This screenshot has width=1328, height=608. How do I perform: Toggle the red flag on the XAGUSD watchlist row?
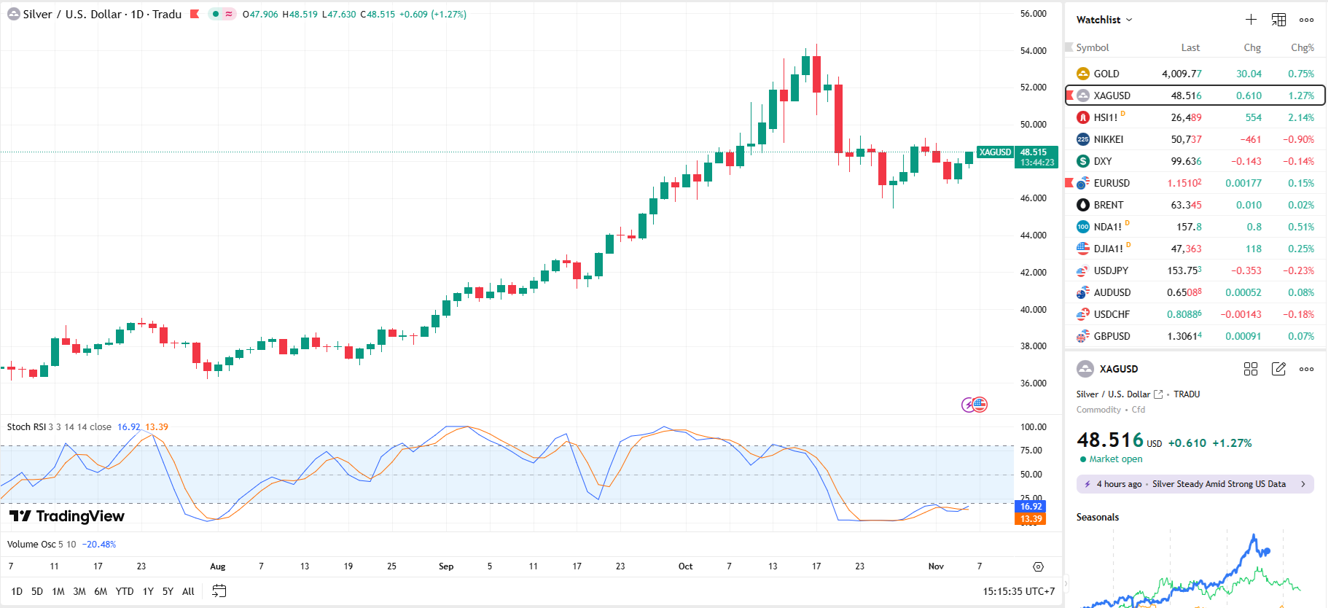(1070, 96)
